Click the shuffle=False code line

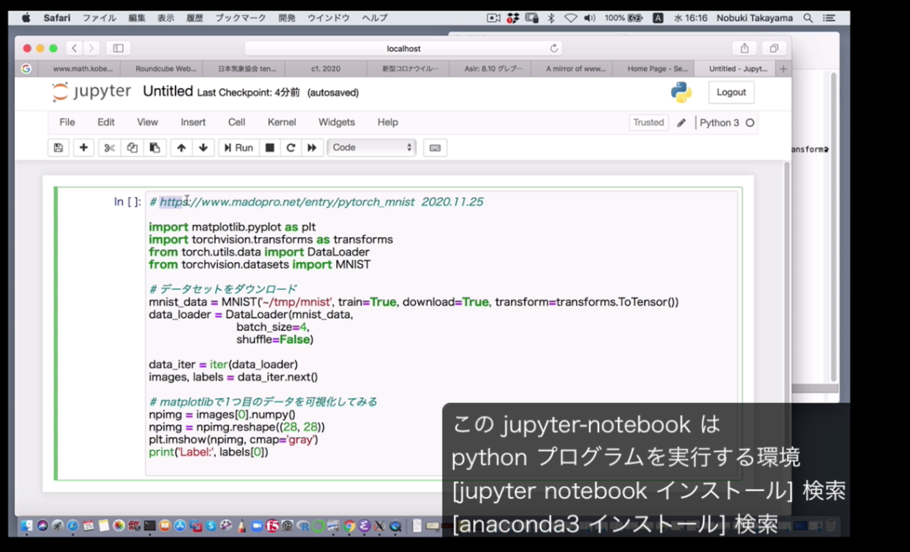tap(275, 339)
